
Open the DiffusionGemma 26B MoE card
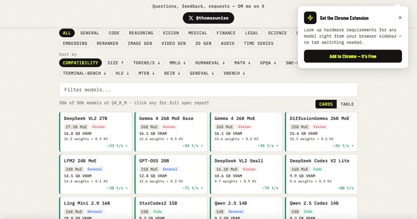[x=321, y=132]
